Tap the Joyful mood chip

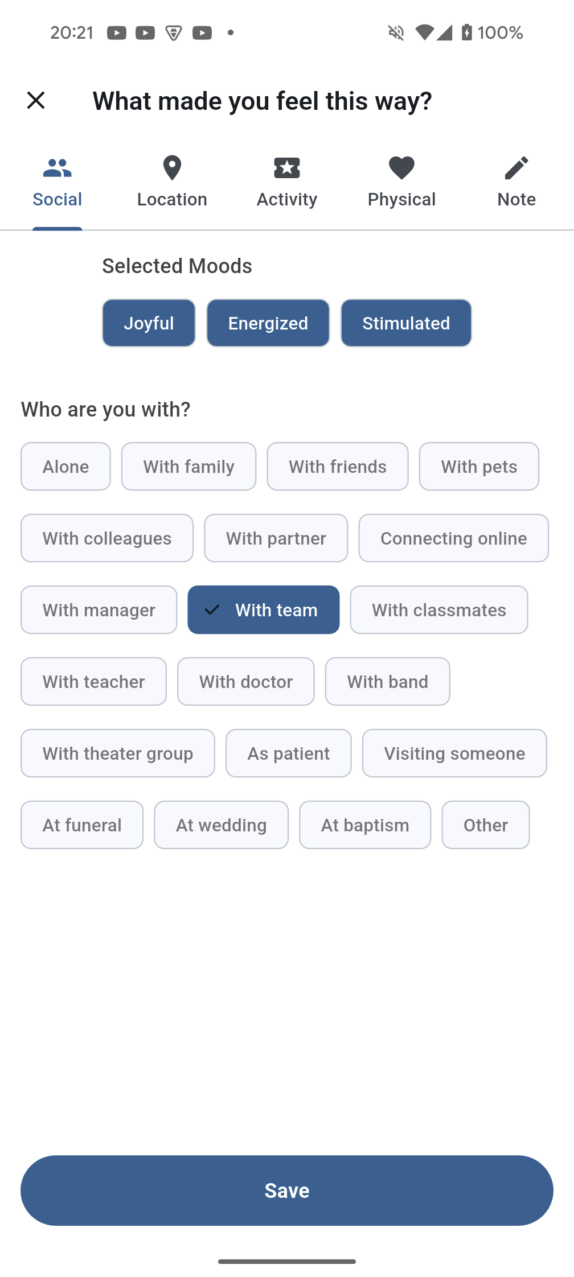coord(149,323)
